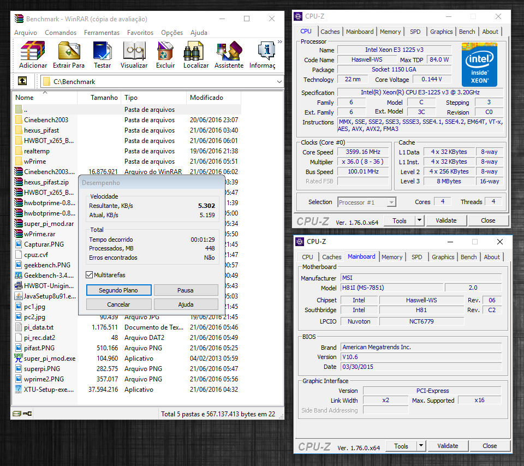Open Bench tab in top CPU-Z window
Screen dimensions: 524x466
point(467,32)
